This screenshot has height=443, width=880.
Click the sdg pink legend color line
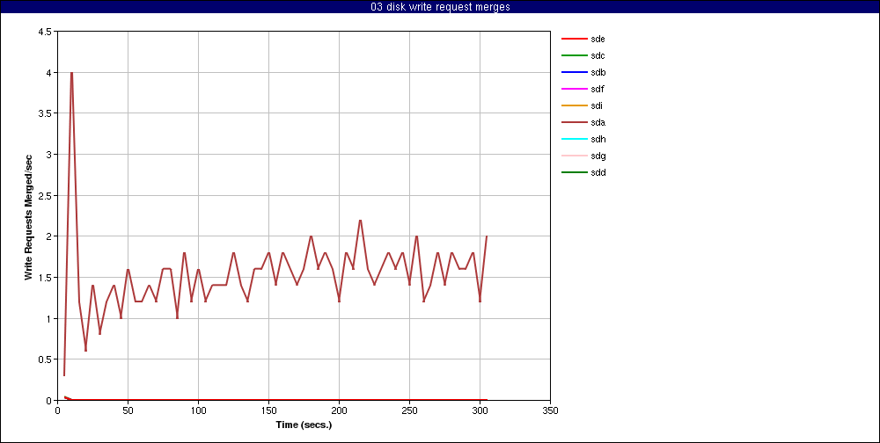tap(574, 156)
